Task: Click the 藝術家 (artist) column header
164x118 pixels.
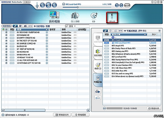Action: click(55, 30)
